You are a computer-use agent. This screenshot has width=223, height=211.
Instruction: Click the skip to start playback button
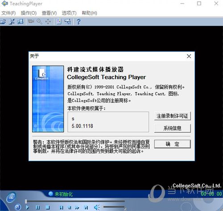click(x=61, y=207)
